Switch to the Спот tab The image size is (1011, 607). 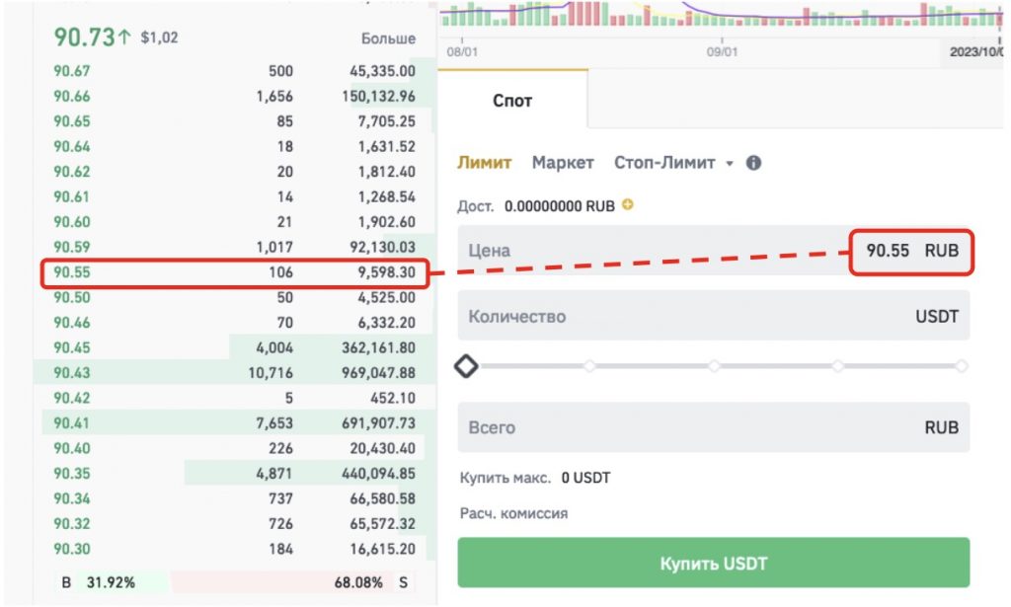tap(511, 101)
